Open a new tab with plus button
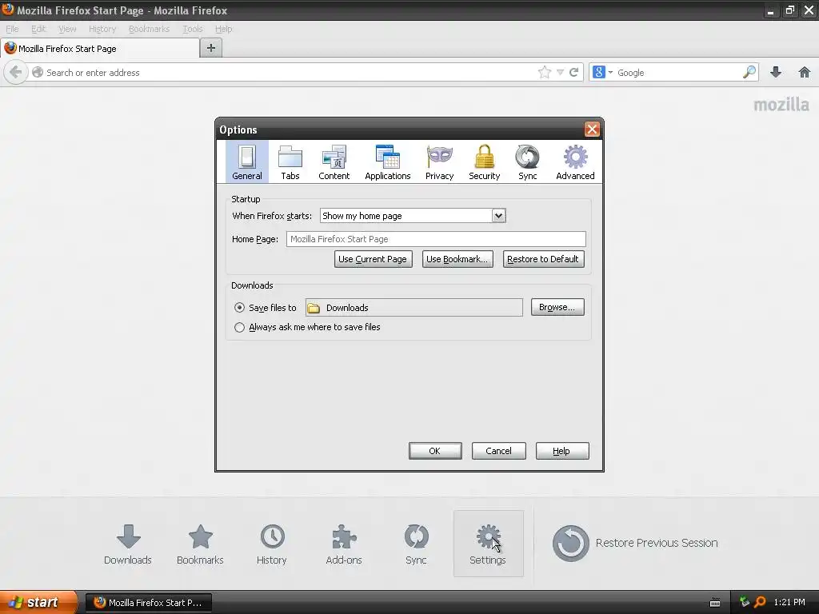The height and width of the screenshot is (614, 819). pos(211,48)
